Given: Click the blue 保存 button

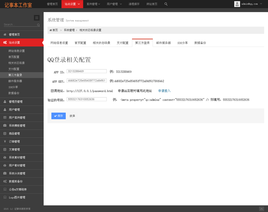Looking at the screenshot, I should 59,116.
